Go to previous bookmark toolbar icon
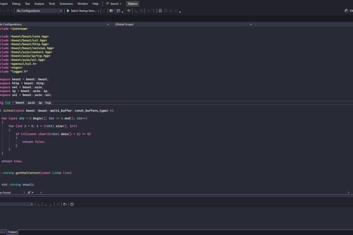 166,11
